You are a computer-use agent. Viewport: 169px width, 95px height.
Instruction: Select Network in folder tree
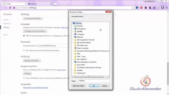coord(80,37)
